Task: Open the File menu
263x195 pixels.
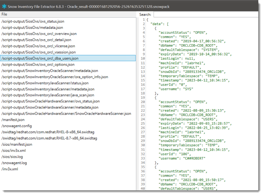Action: pyautogui.click(x=4, y=14)
